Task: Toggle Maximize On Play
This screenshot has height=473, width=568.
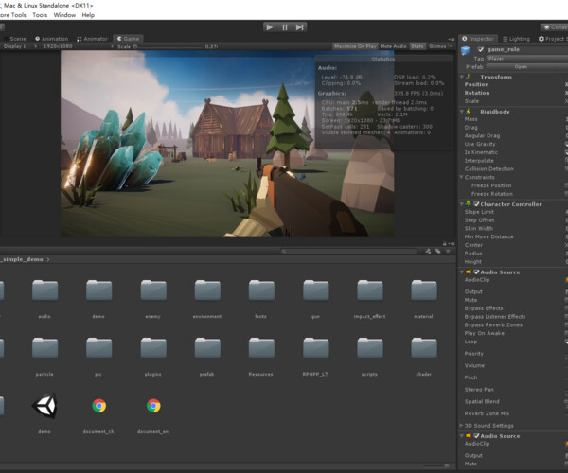Action: (x=355, y=46)
